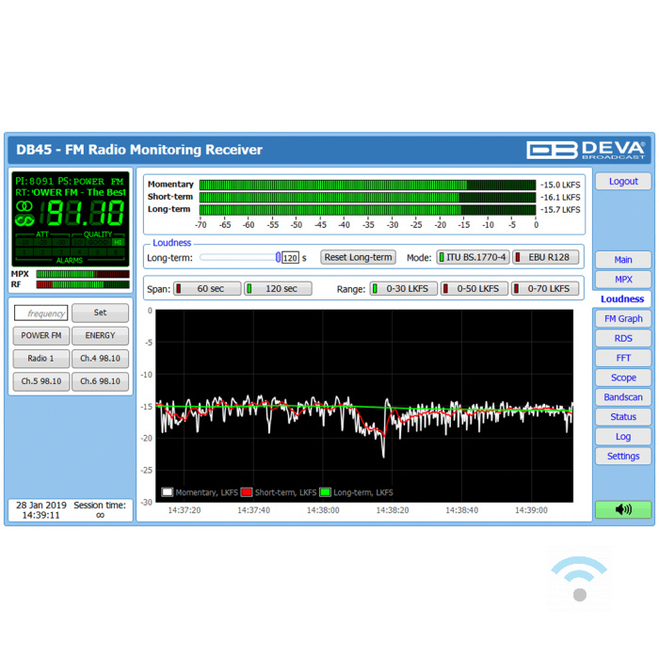659x659 pixels.
Task: Set range to 0-70 LKFS
Action: click(545, 289)
